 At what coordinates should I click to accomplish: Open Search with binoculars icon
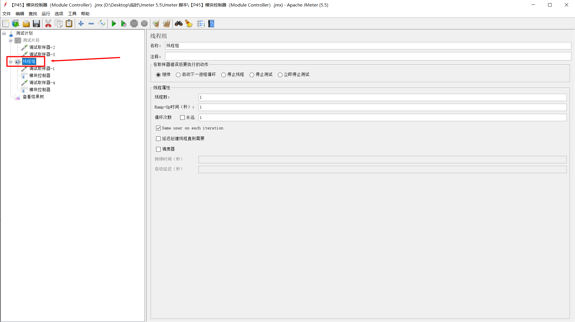(x=178, y=24)
